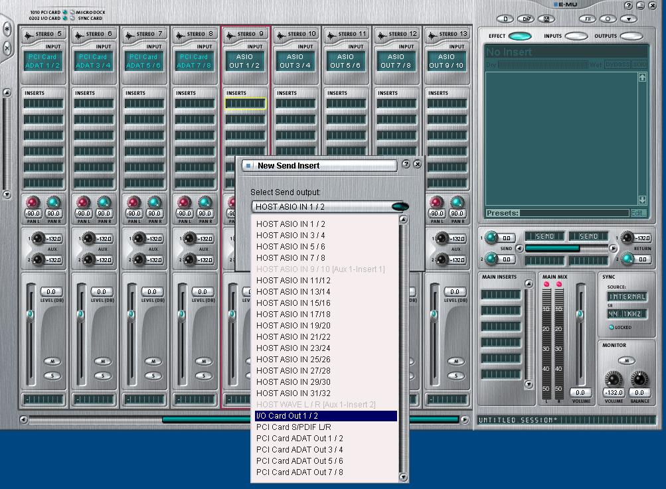Adjust Stereo 7 Aux 2 knob
Image resolution: width=666 pixels, height=489 pixels.
pyautogui.click(x=139, y=259)
